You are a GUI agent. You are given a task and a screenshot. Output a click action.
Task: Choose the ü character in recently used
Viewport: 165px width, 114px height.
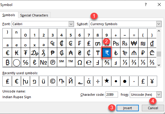[44, 81]
